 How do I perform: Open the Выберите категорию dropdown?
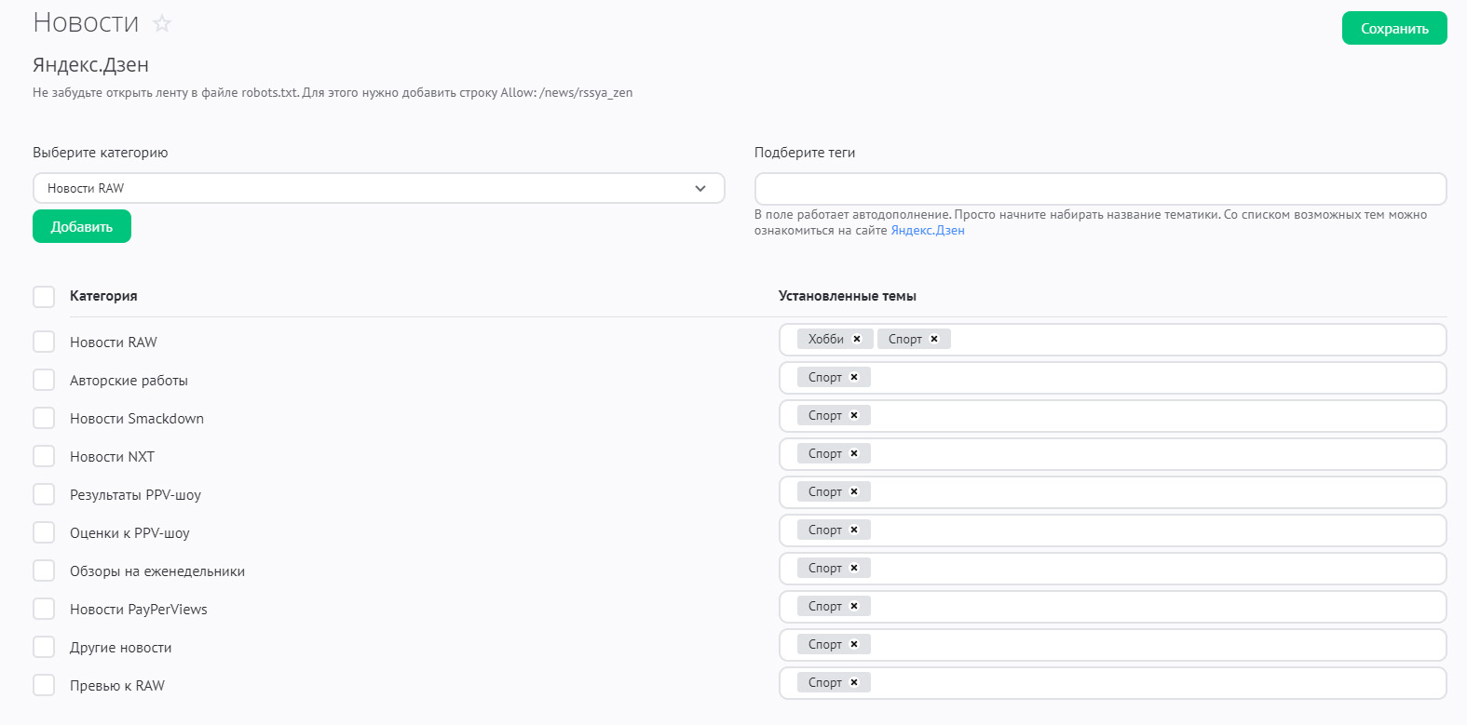click(x=378, y=188)
